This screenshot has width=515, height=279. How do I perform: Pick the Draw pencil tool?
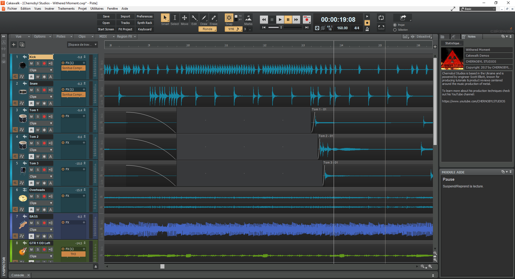click(x=204, y=18)
